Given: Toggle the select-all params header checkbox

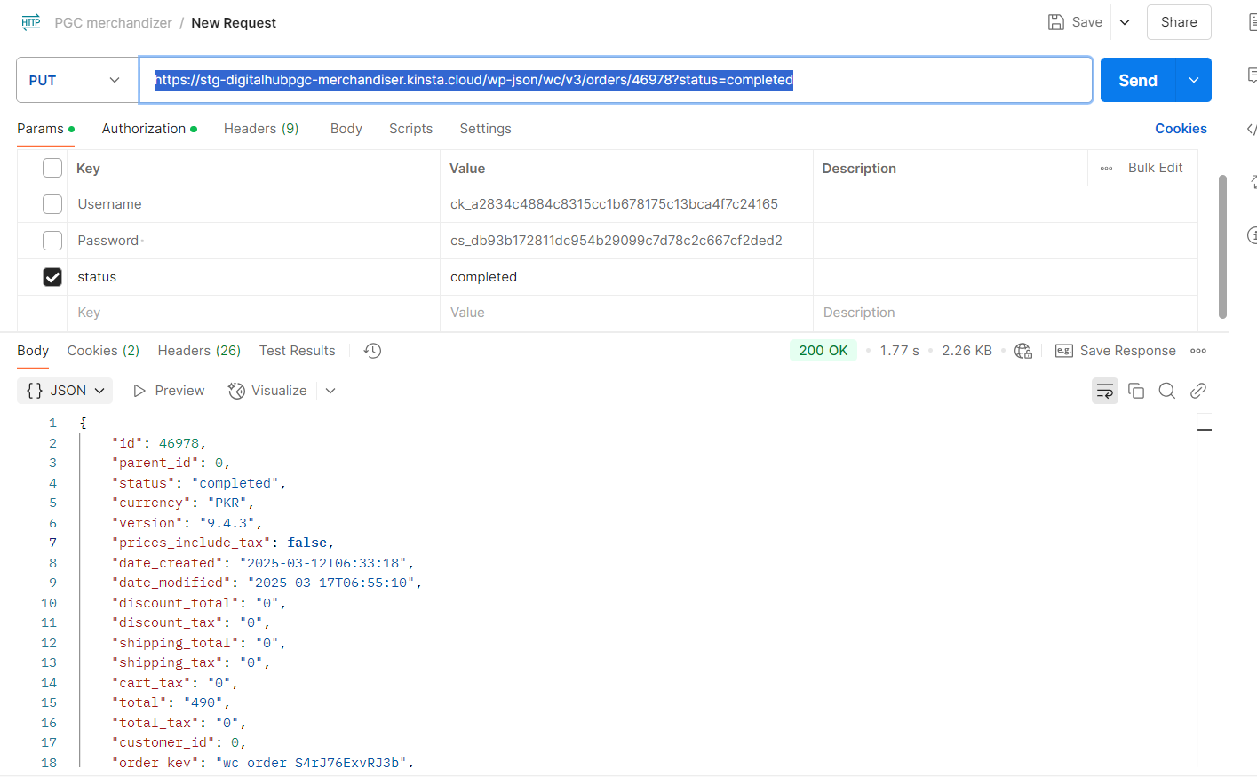Looking at the screenshot, I should tap(52, 168).
